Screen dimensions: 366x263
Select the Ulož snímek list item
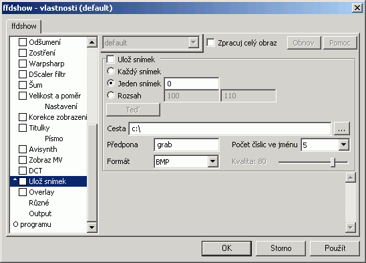[x=47, y=181]
